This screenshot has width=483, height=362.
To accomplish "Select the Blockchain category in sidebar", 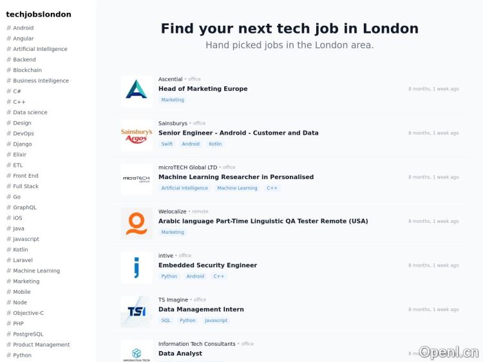I will click(x=27, y=70).
